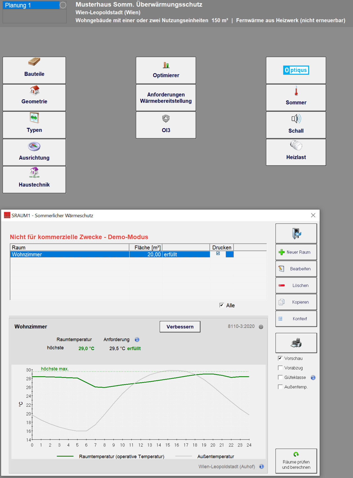This screenshot has height=478, width=353.
Task: Open the Schall speaker module
Action: (x=296, y=125)
